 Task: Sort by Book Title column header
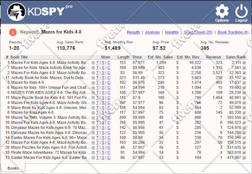pos(19,57)
